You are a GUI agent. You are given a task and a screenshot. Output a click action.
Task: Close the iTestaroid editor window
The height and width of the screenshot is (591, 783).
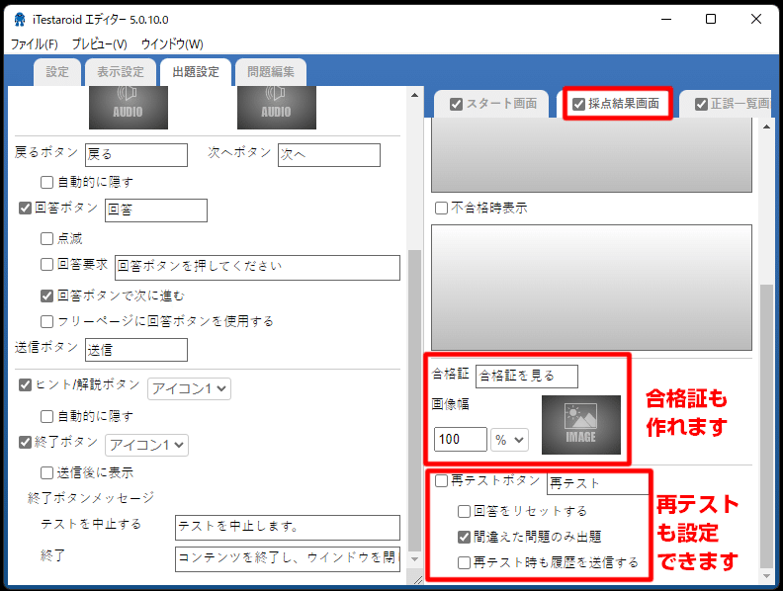click(756, 20)
